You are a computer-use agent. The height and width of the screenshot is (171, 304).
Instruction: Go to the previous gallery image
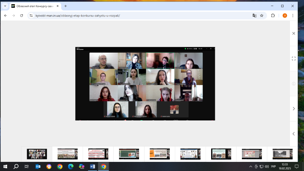coord(293,134)
